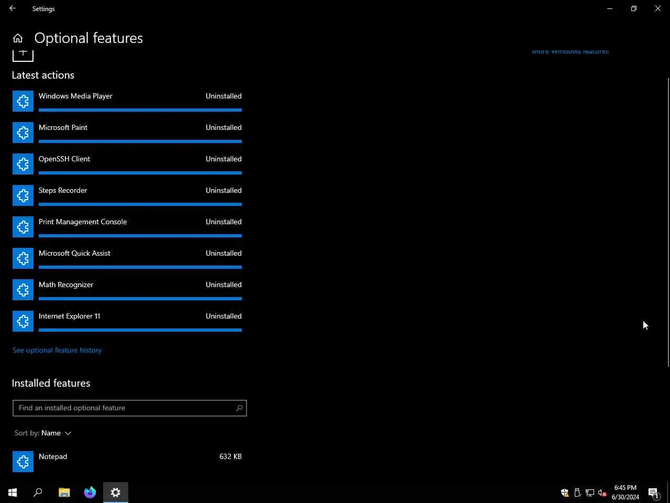Open the network tray icon
The image size is (670, 503).
[590, 493]
